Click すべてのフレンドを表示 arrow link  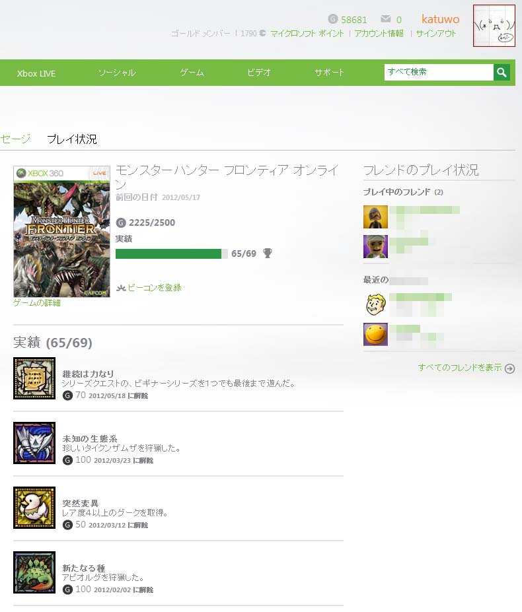tap(466, 368)
